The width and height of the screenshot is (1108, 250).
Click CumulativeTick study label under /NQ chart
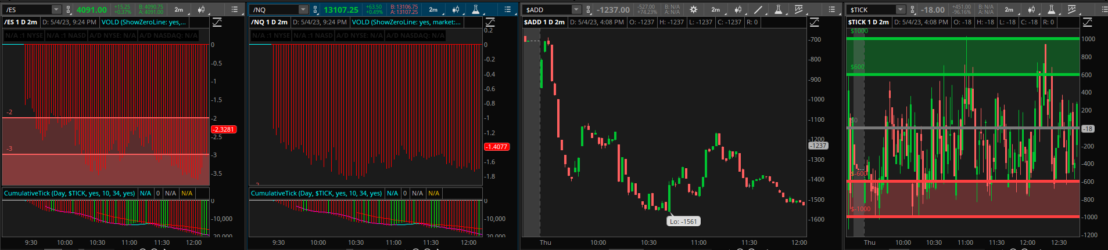pyautogui.click(x=317, y=193)
